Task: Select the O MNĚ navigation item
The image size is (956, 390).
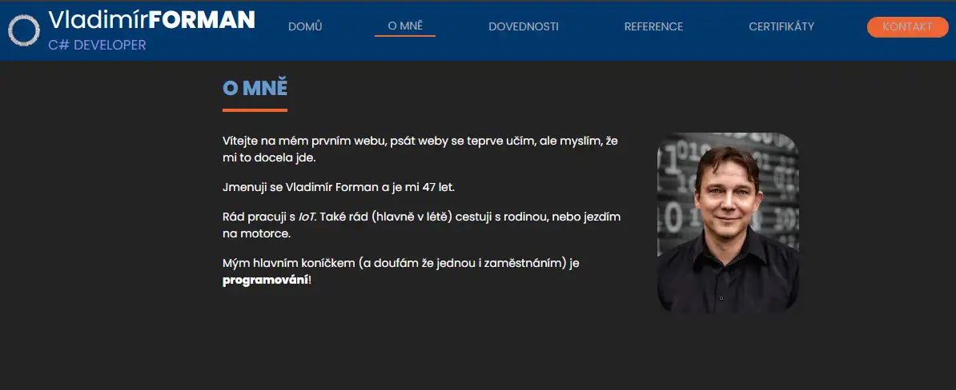Action: 404,26
